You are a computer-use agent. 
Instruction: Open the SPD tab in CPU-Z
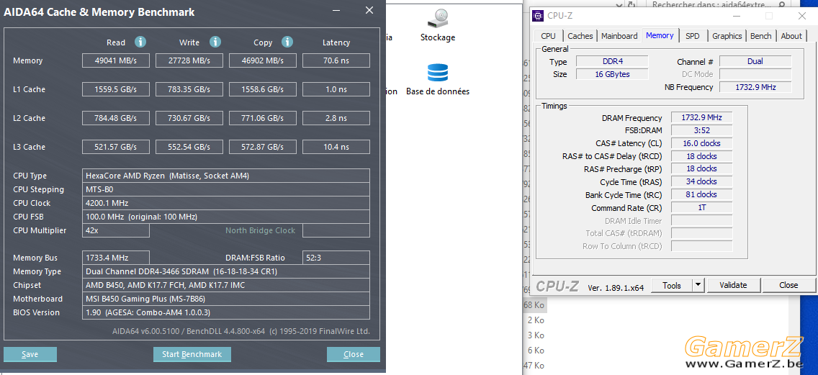[693, 36]
